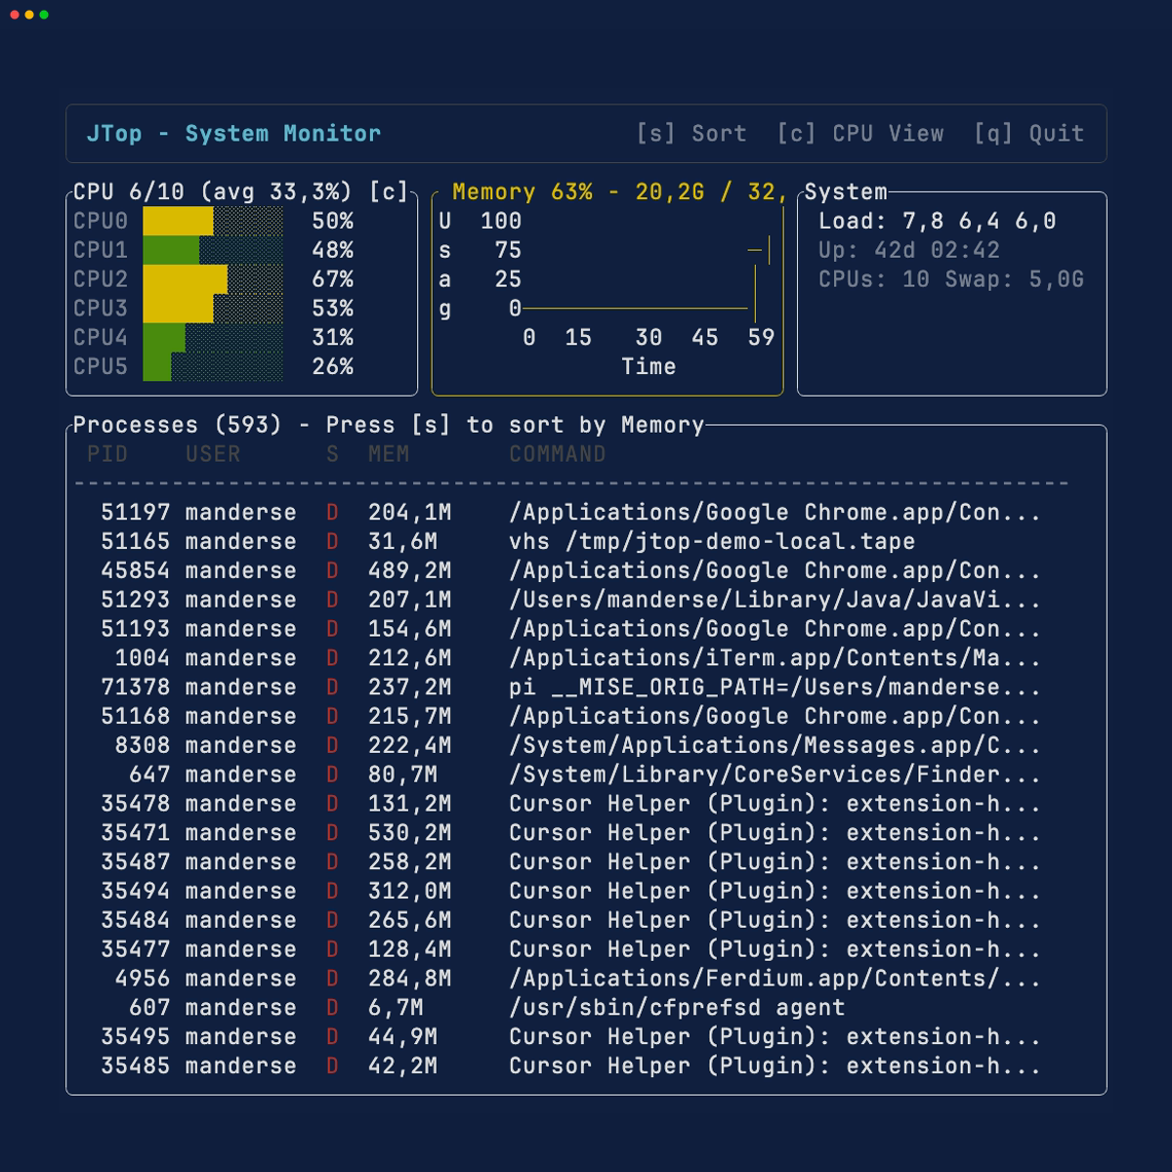Click the Up: 42d 02:42 line
The height and width of the screenshot is (1172, 1172).
coord(908,250)
